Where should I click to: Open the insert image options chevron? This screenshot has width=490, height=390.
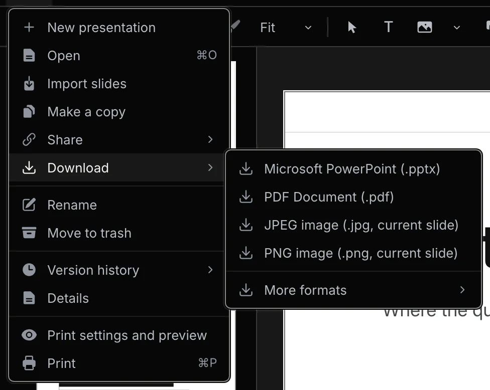click(456, 28)
